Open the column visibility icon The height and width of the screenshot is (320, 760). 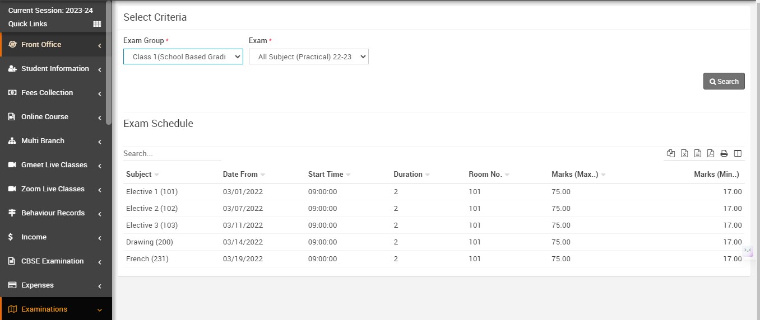click(738, 153)
